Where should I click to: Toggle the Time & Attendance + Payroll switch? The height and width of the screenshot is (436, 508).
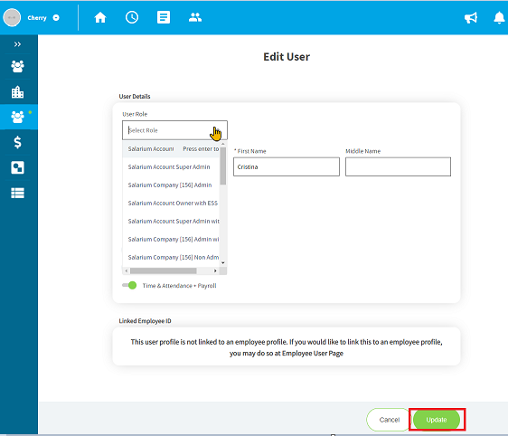(x=129, y=285)
